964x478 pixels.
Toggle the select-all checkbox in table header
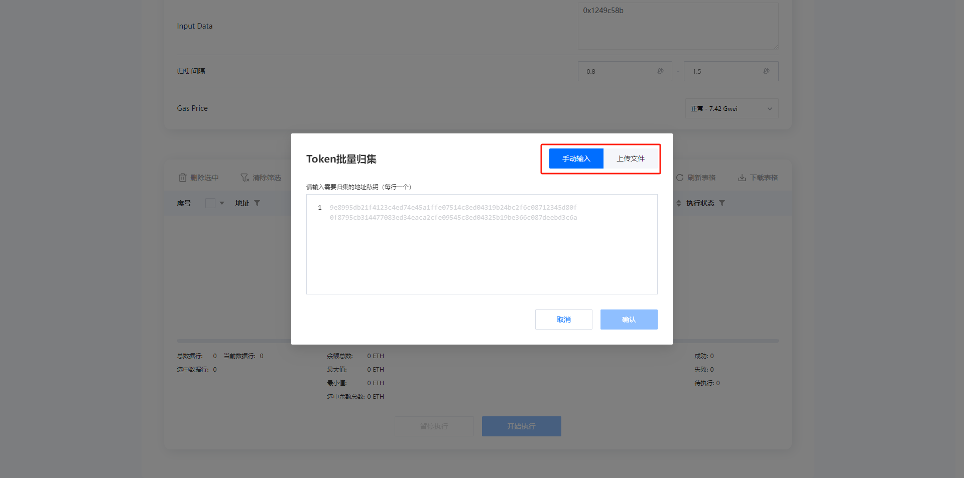[x=210, y=203]
